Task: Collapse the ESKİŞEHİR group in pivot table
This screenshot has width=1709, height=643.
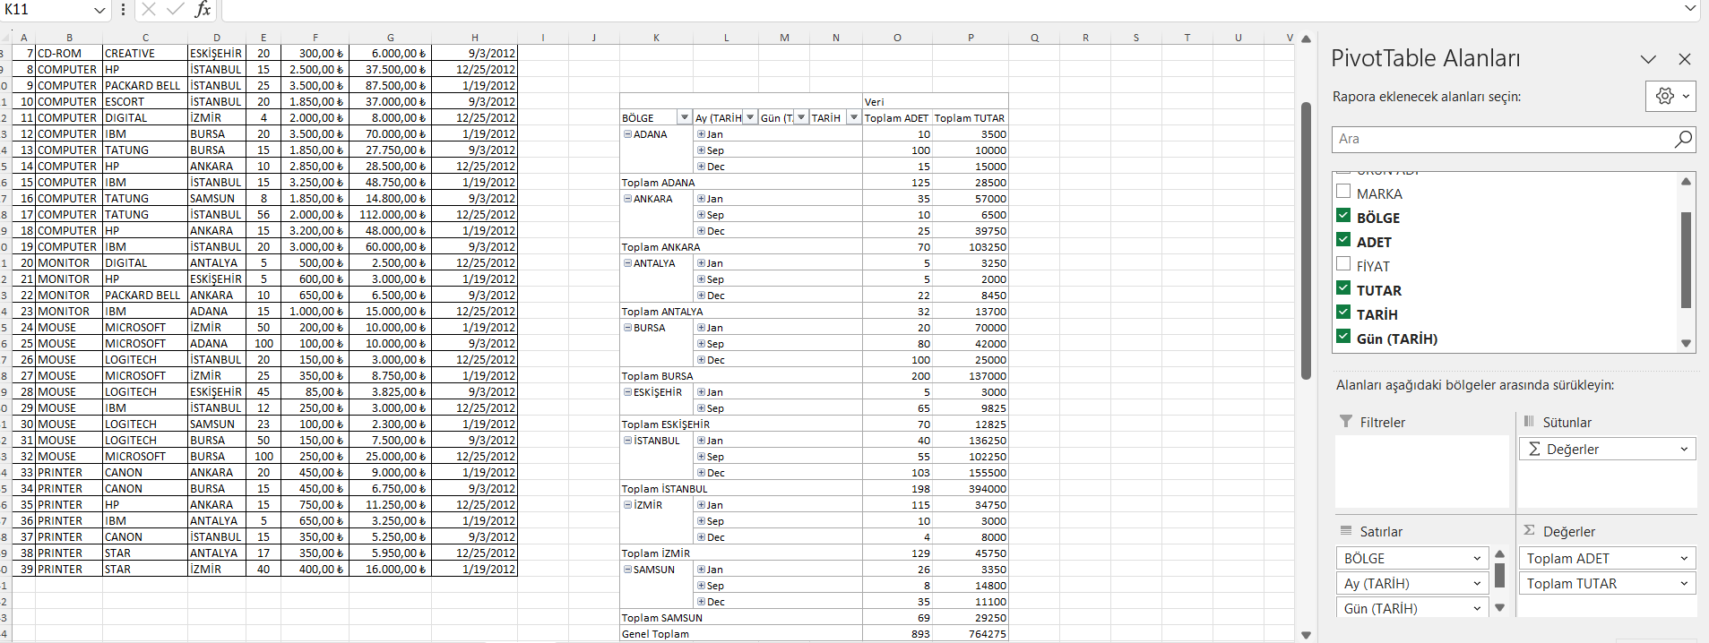Action: pos(628,392)
